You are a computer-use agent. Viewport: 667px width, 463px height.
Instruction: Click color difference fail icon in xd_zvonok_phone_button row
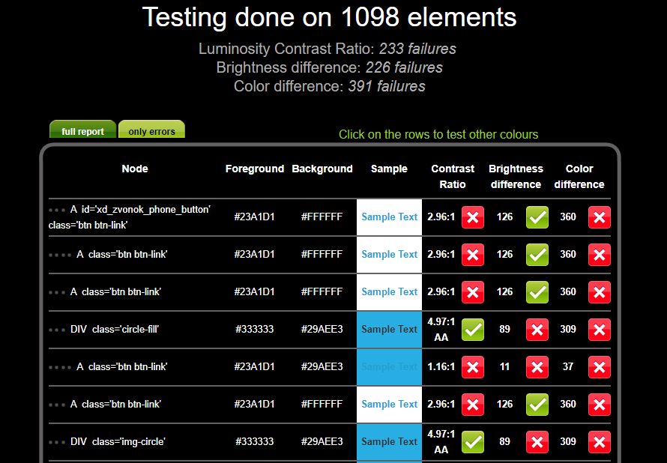(x=600, y=217)
